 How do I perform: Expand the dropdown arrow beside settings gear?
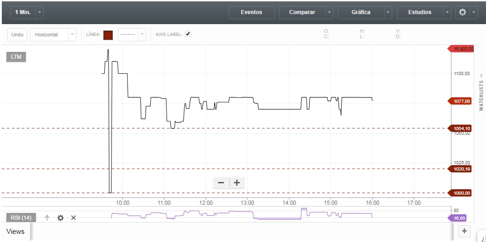[x=474, y=12]
